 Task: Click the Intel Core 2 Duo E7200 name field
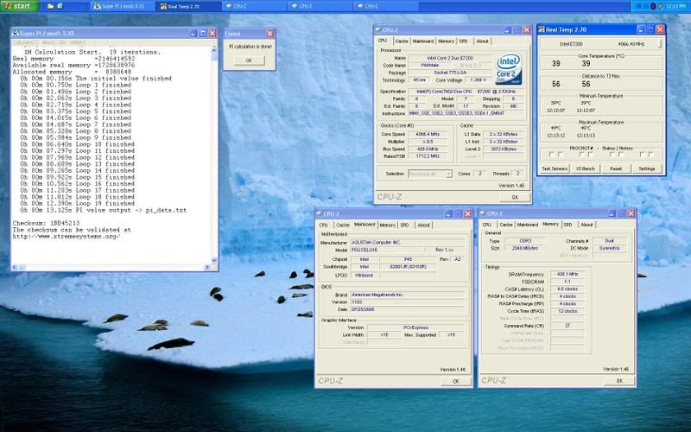(x=450, y=58)
